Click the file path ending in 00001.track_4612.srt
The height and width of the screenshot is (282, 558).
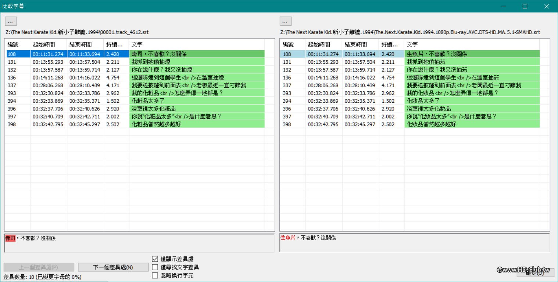point(77,32)
